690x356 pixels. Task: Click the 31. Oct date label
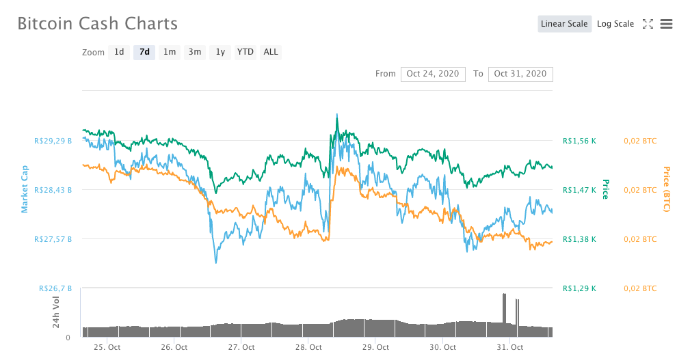point(510,347)
